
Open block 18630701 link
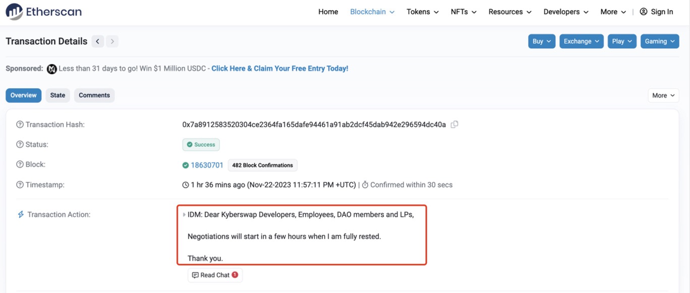click(x=207, y=165)
